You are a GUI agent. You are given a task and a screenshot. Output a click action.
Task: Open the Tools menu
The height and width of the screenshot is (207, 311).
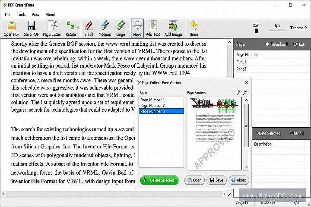click(21, 15)
